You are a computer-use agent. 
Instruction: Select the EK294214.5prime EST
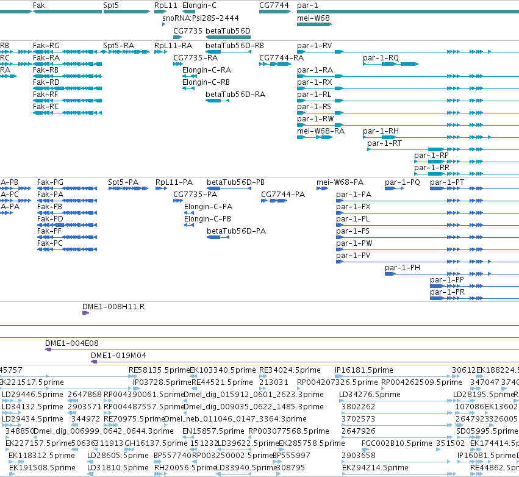(398, 474)
